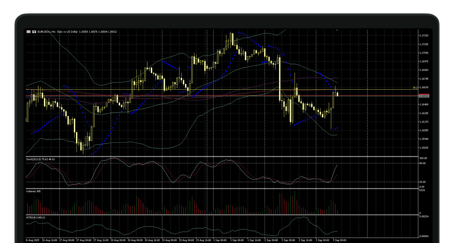Click the current price tag 1.16512
The width and height of the screenshot is (454, 243).
424,96
